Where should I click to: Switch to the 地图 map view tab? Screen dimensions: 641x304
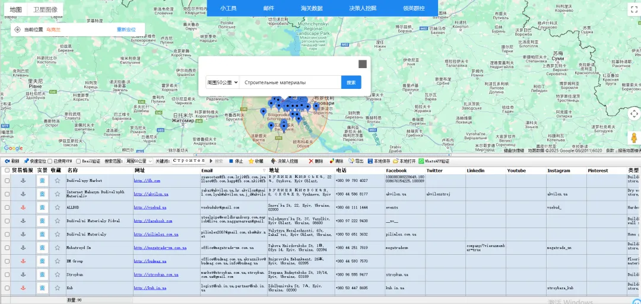point(16,9)
